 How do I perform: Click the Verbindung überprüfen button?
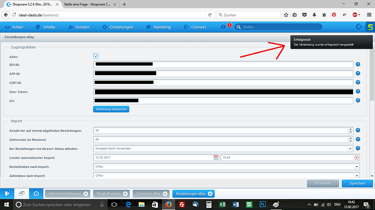[111, 109]
